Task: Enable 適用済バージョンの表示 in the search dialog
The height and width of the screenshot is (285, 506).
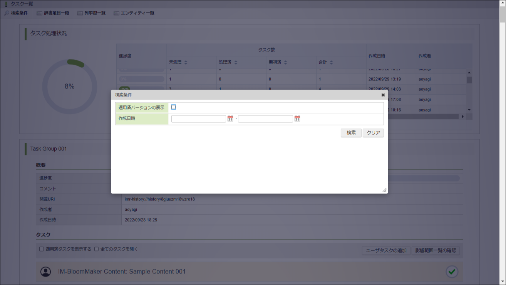Action: point(174,107)
